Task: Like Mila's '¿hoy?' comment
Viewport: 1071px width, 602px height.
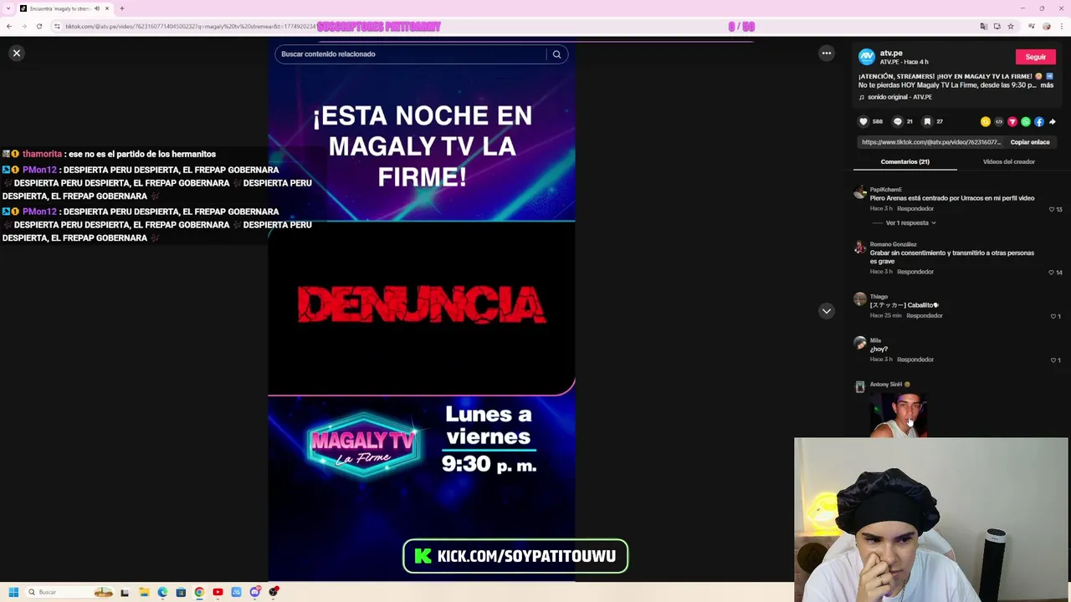Action: coord(1053,360)
